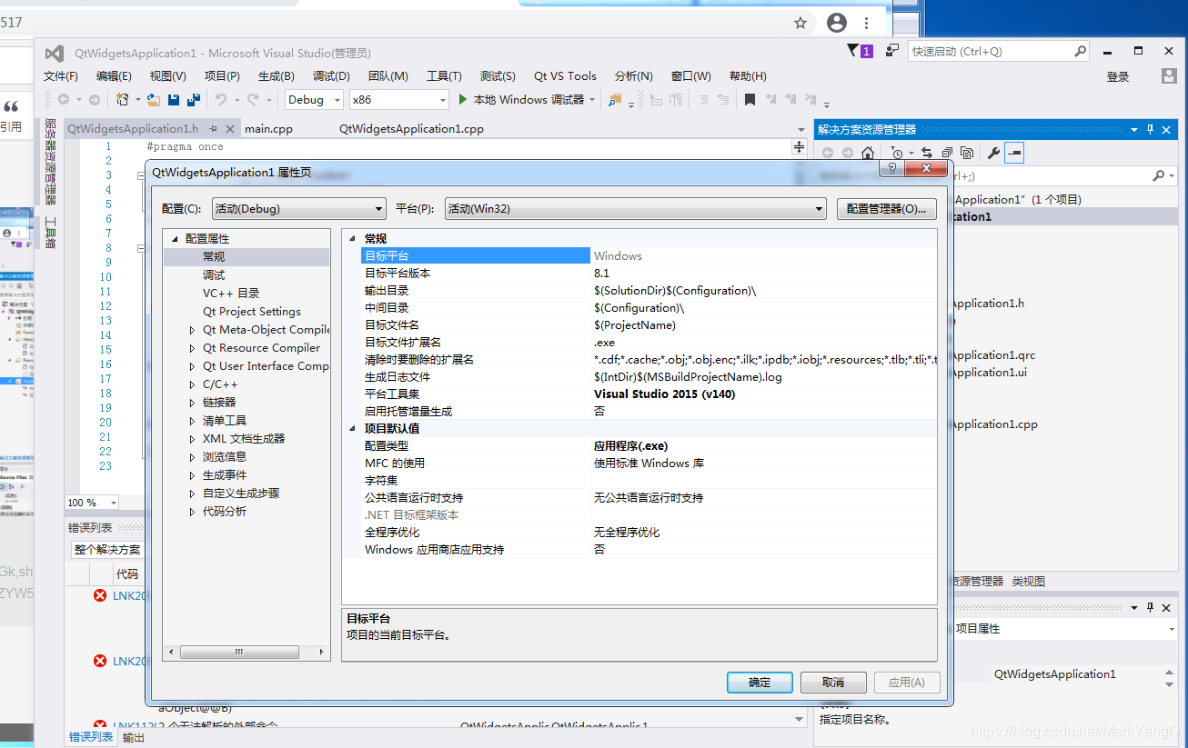Toggle Preview Selected Items button
This screenshot has width=1188, height=748.
[1014, 153]
